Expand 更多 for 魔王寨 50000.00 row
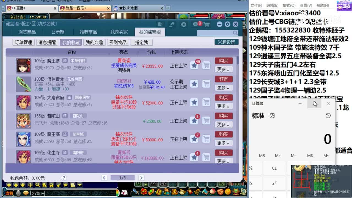The image size is (352, 198). [x=224, y=143]
